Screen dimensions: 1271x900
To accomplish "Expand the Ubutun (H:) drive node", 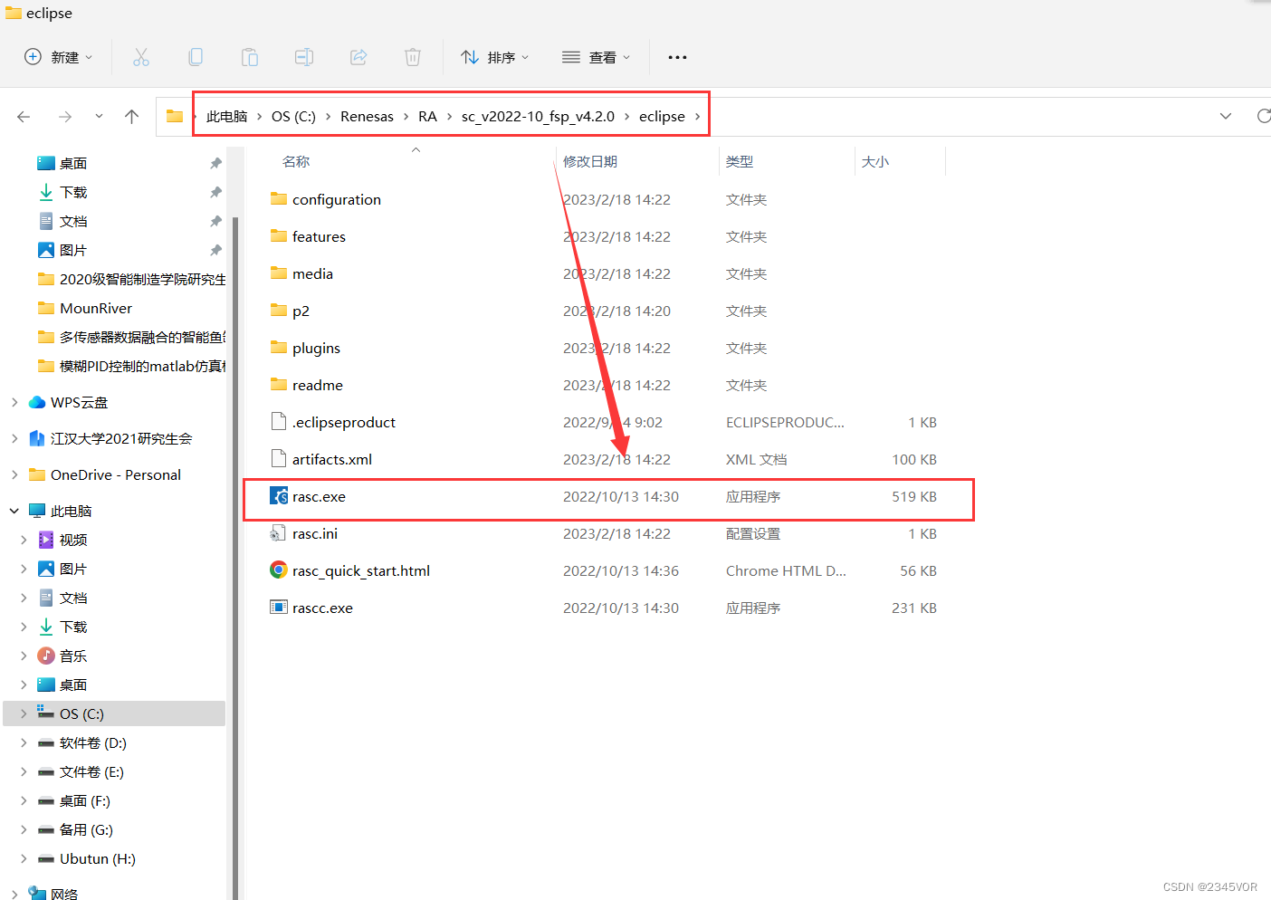I will point(24,858).
